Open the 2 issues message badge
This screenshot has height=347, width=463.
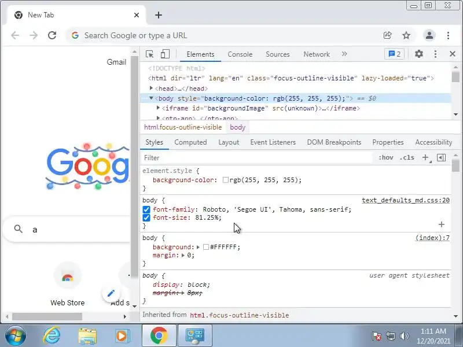[395, 54]
